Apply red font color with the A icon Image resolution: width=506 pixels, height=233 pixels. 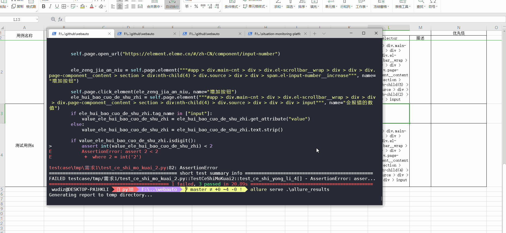92,7
